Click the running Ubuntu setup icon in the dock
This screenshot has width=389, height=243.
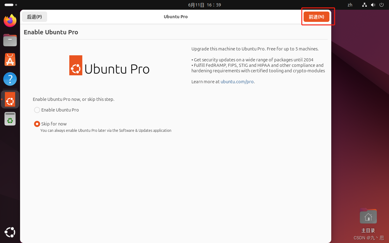[x=10, y=99]
